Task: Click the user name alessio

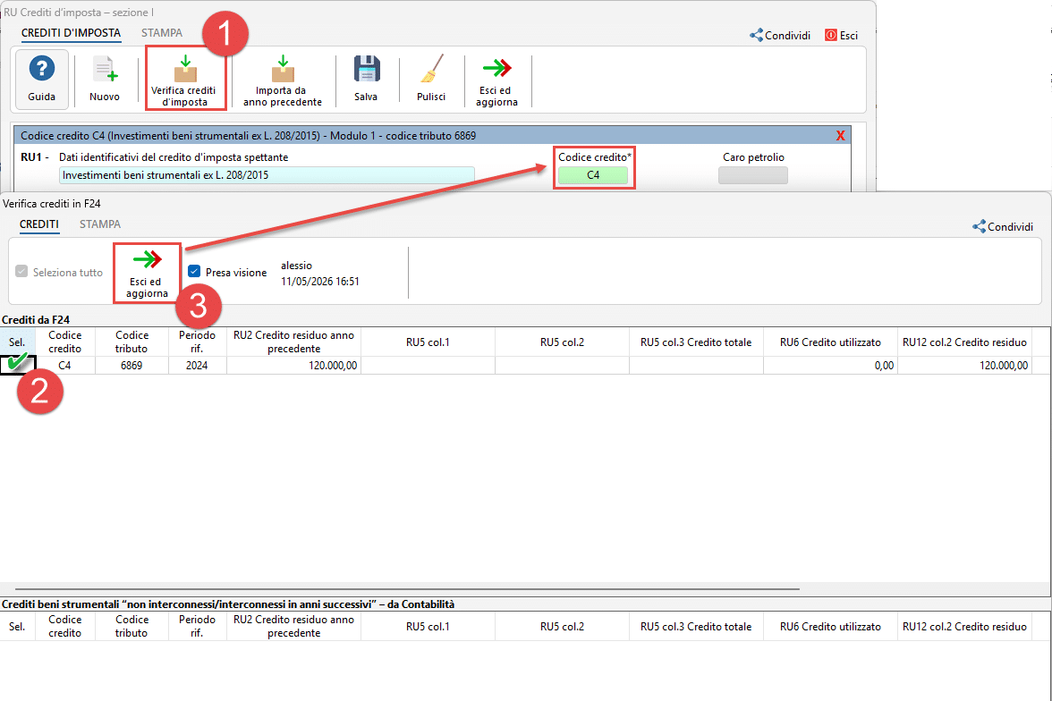Action: click(x=297, y=266)
